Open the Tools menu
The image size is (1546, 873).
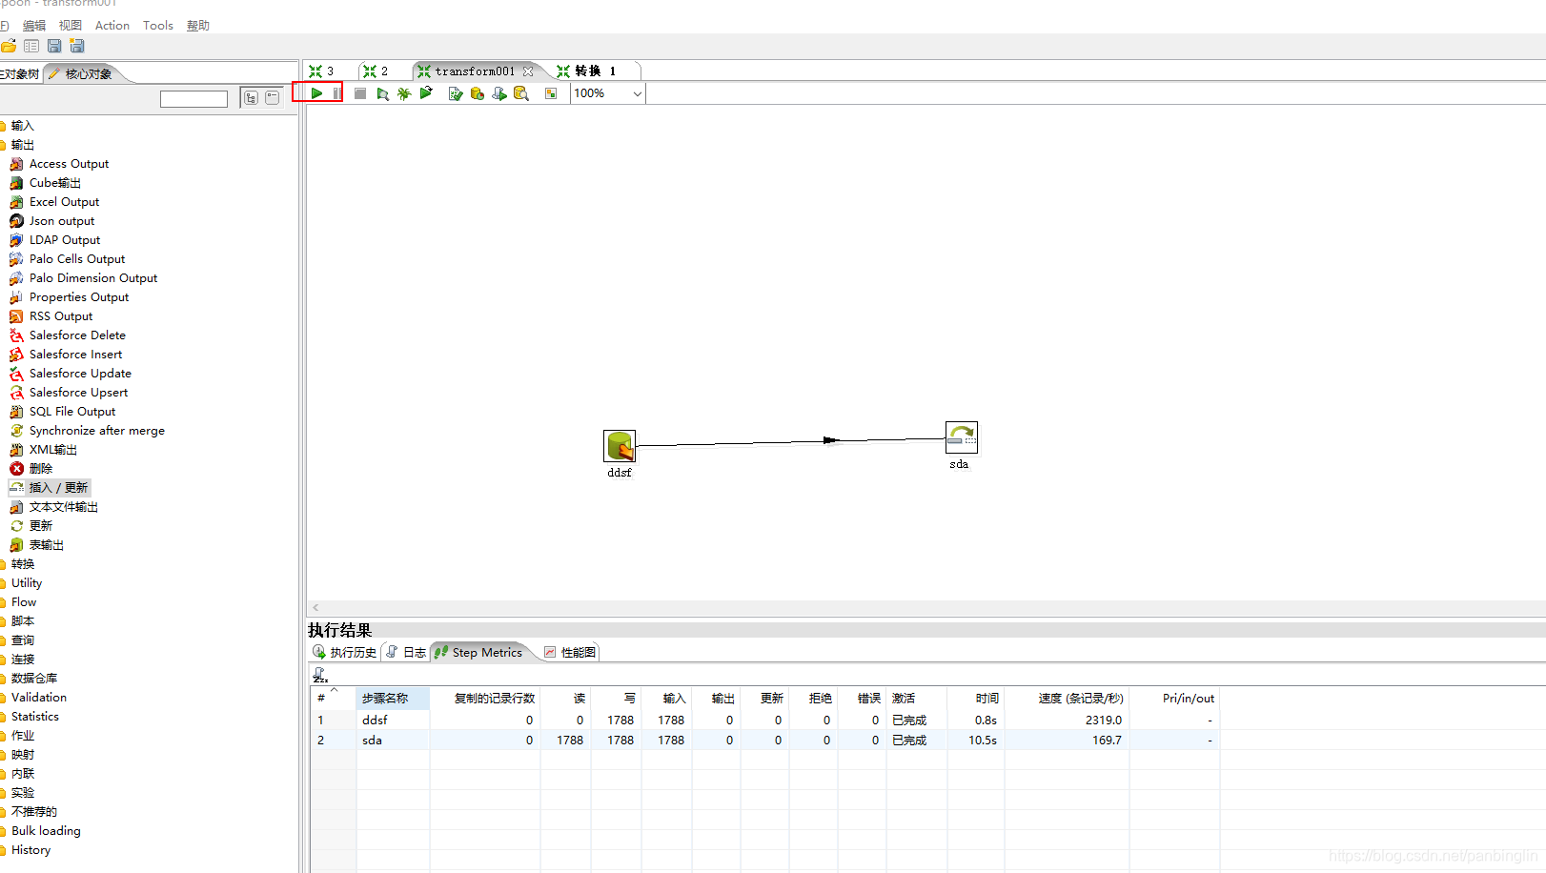158,26
